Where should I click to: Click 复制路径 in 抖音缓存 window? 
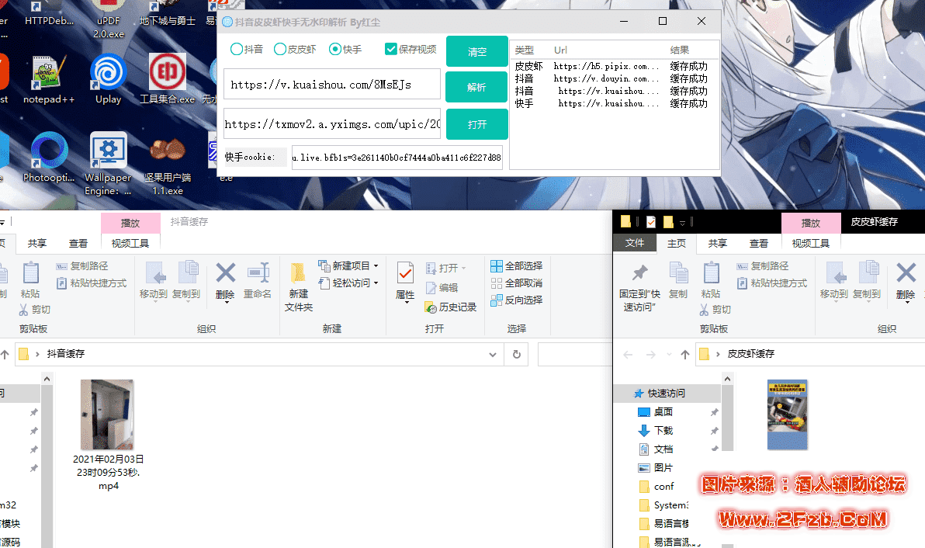point(82,266)
